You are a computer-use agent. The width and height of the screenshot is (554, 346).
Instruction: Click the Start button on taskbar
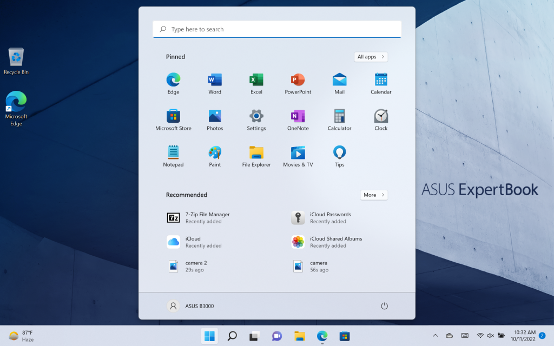coord(209,336)
